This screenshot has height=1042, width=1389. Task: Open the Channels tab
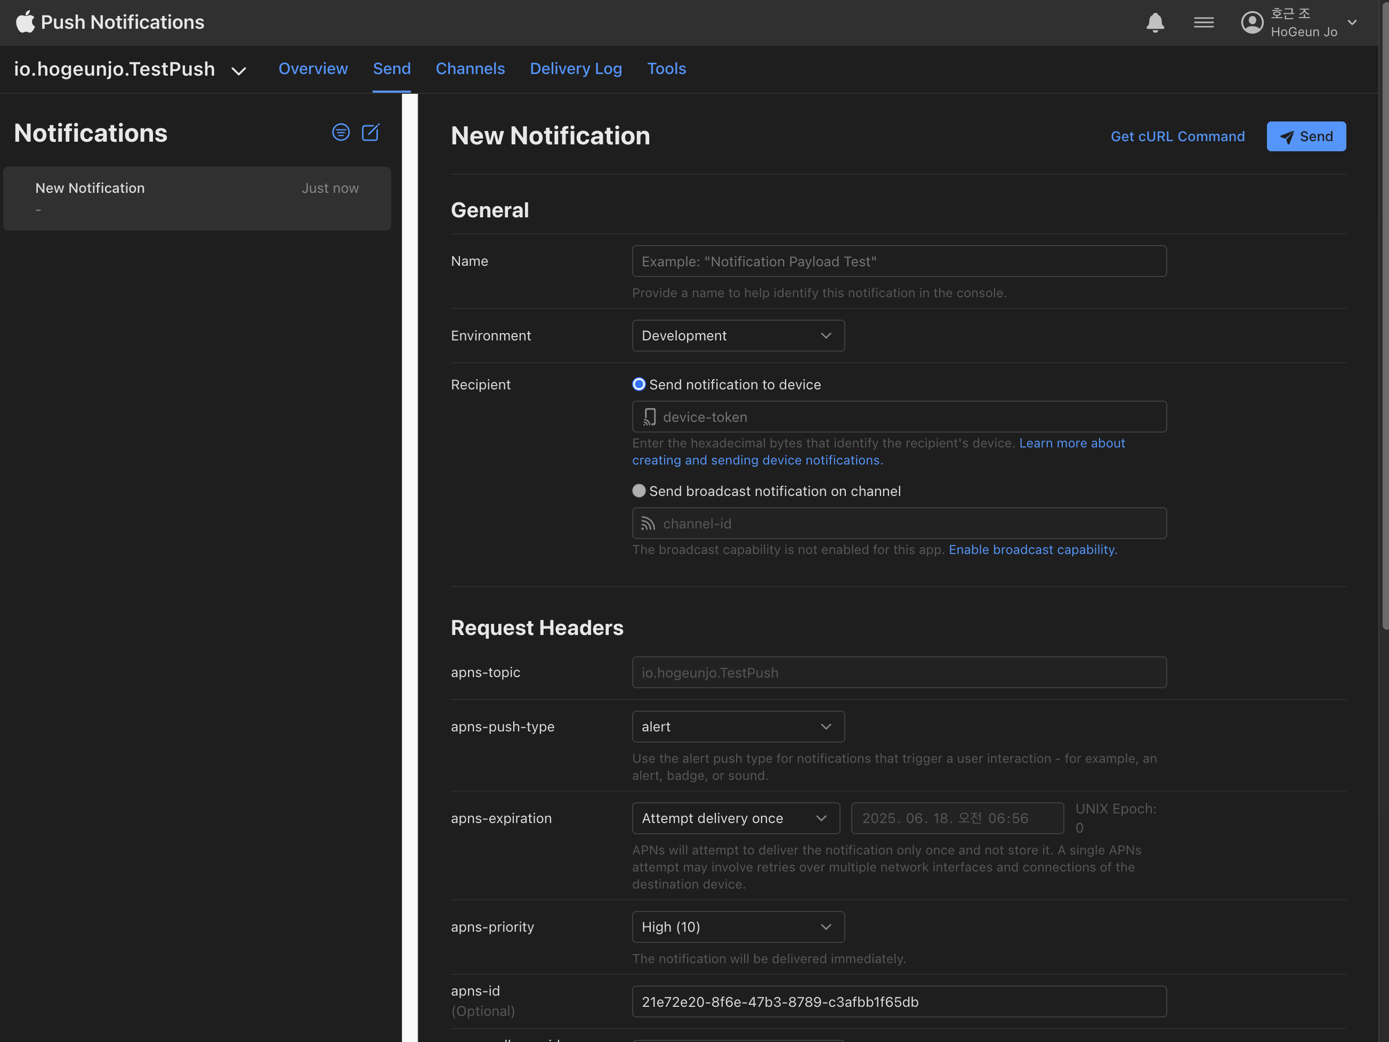coord(470,68)
